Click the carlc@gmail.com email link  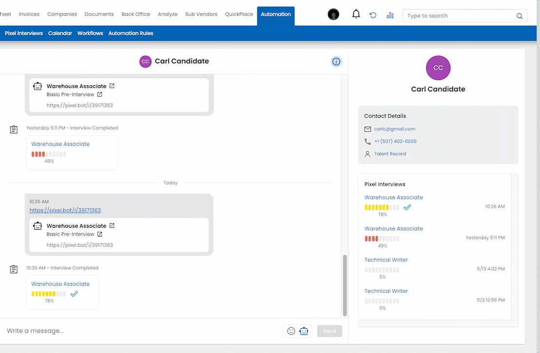click(x=395, y=129)
